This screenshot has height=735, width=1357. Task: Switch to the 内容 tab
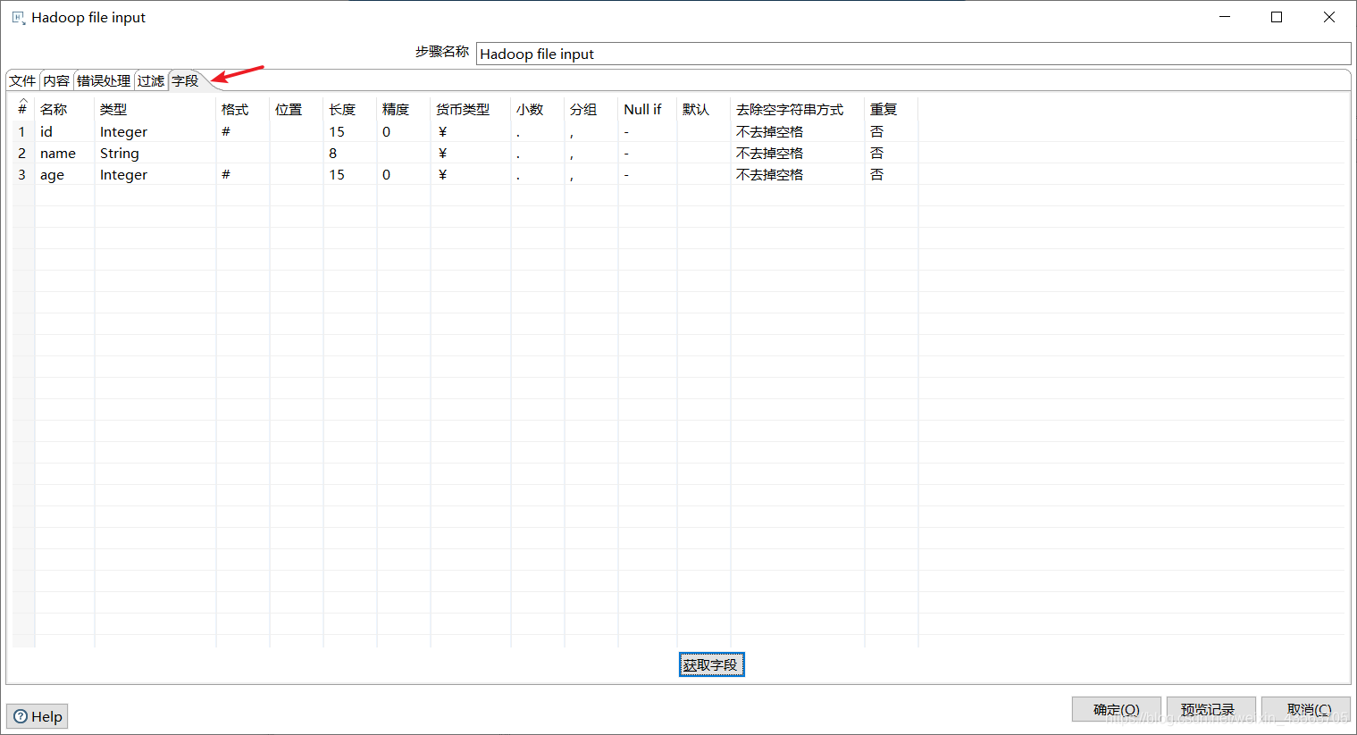click(56, 81)
